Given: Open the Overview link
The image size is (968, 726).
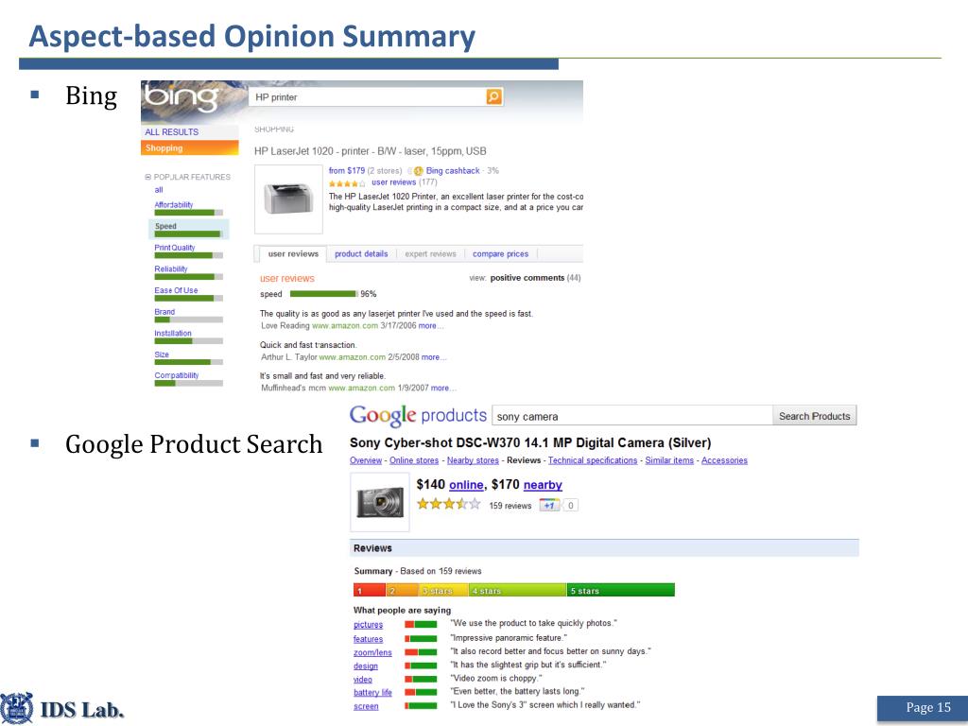Looking at the screenshot, I should [x=366, y=460].
